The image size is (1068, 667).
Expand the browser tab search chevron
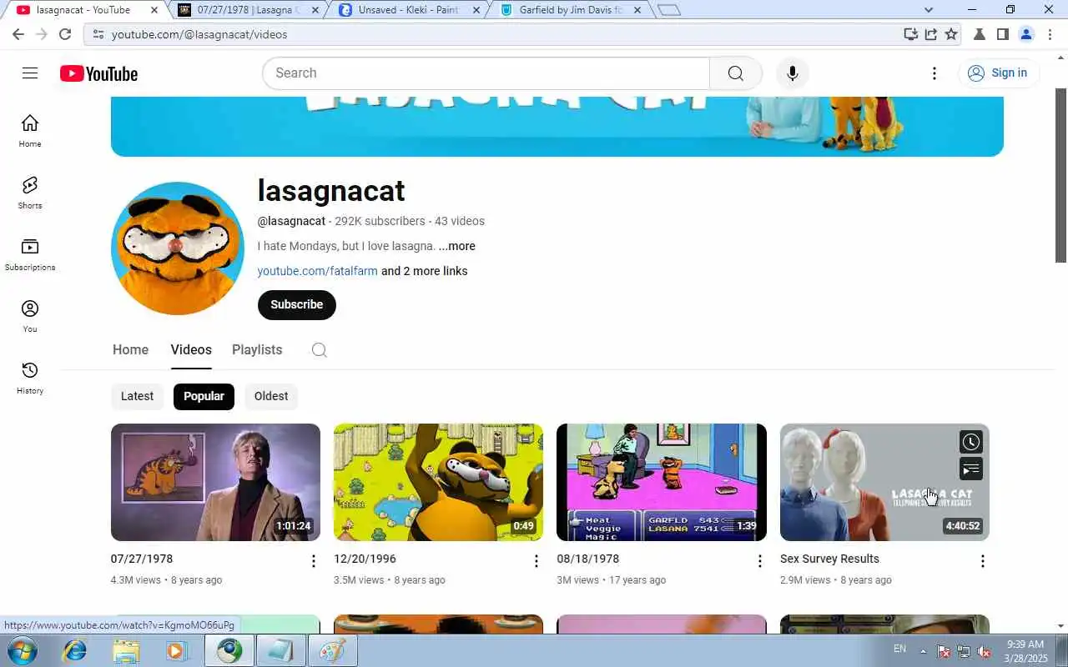tap(929, 10)
